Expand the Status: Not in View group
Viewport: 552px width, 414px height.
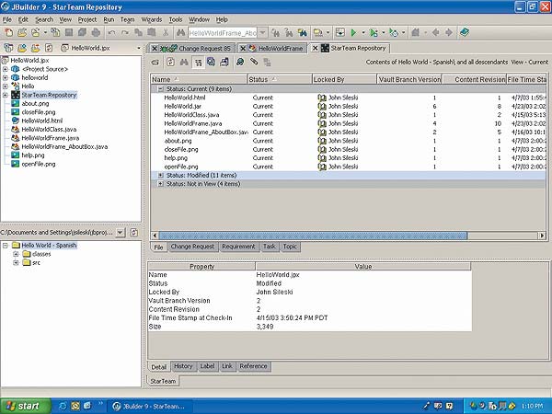pyautogui.click(x=160, y=184)
